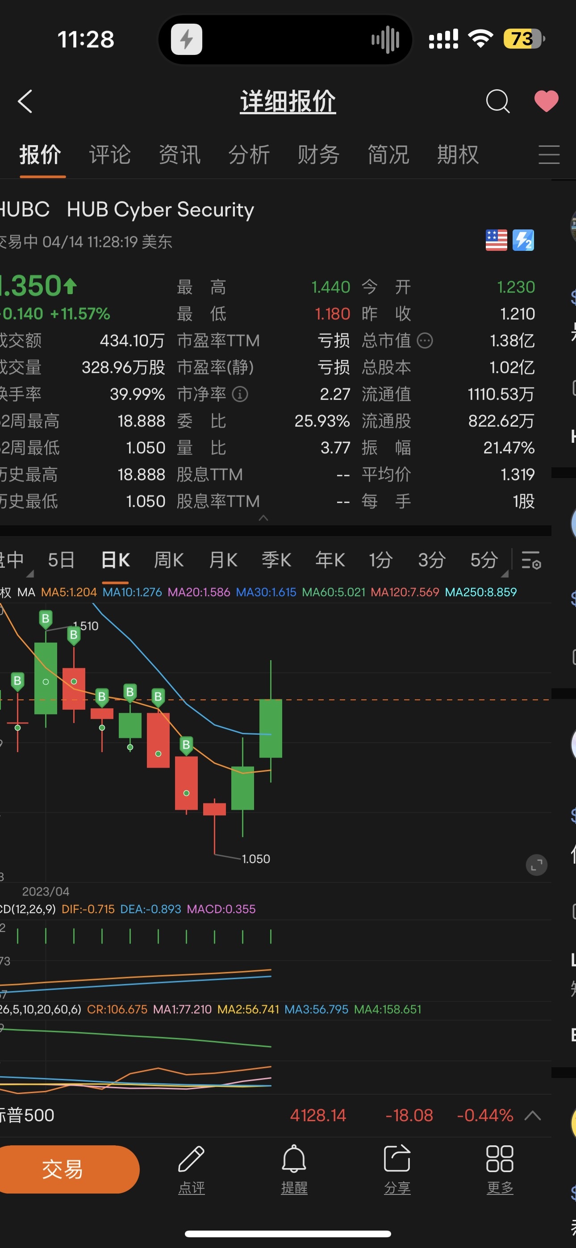576x1248 pixels.
Task: Tap the 2023/04 date label on chart
Action: click(x=46, y=891)
